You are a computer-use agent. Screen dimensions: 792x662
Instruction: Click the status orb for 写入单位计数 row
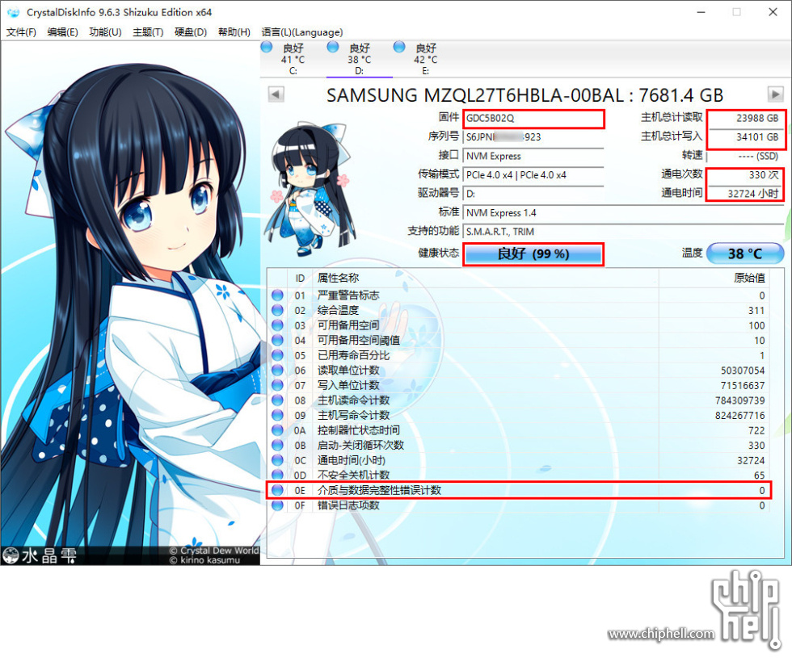coord(277,386)
